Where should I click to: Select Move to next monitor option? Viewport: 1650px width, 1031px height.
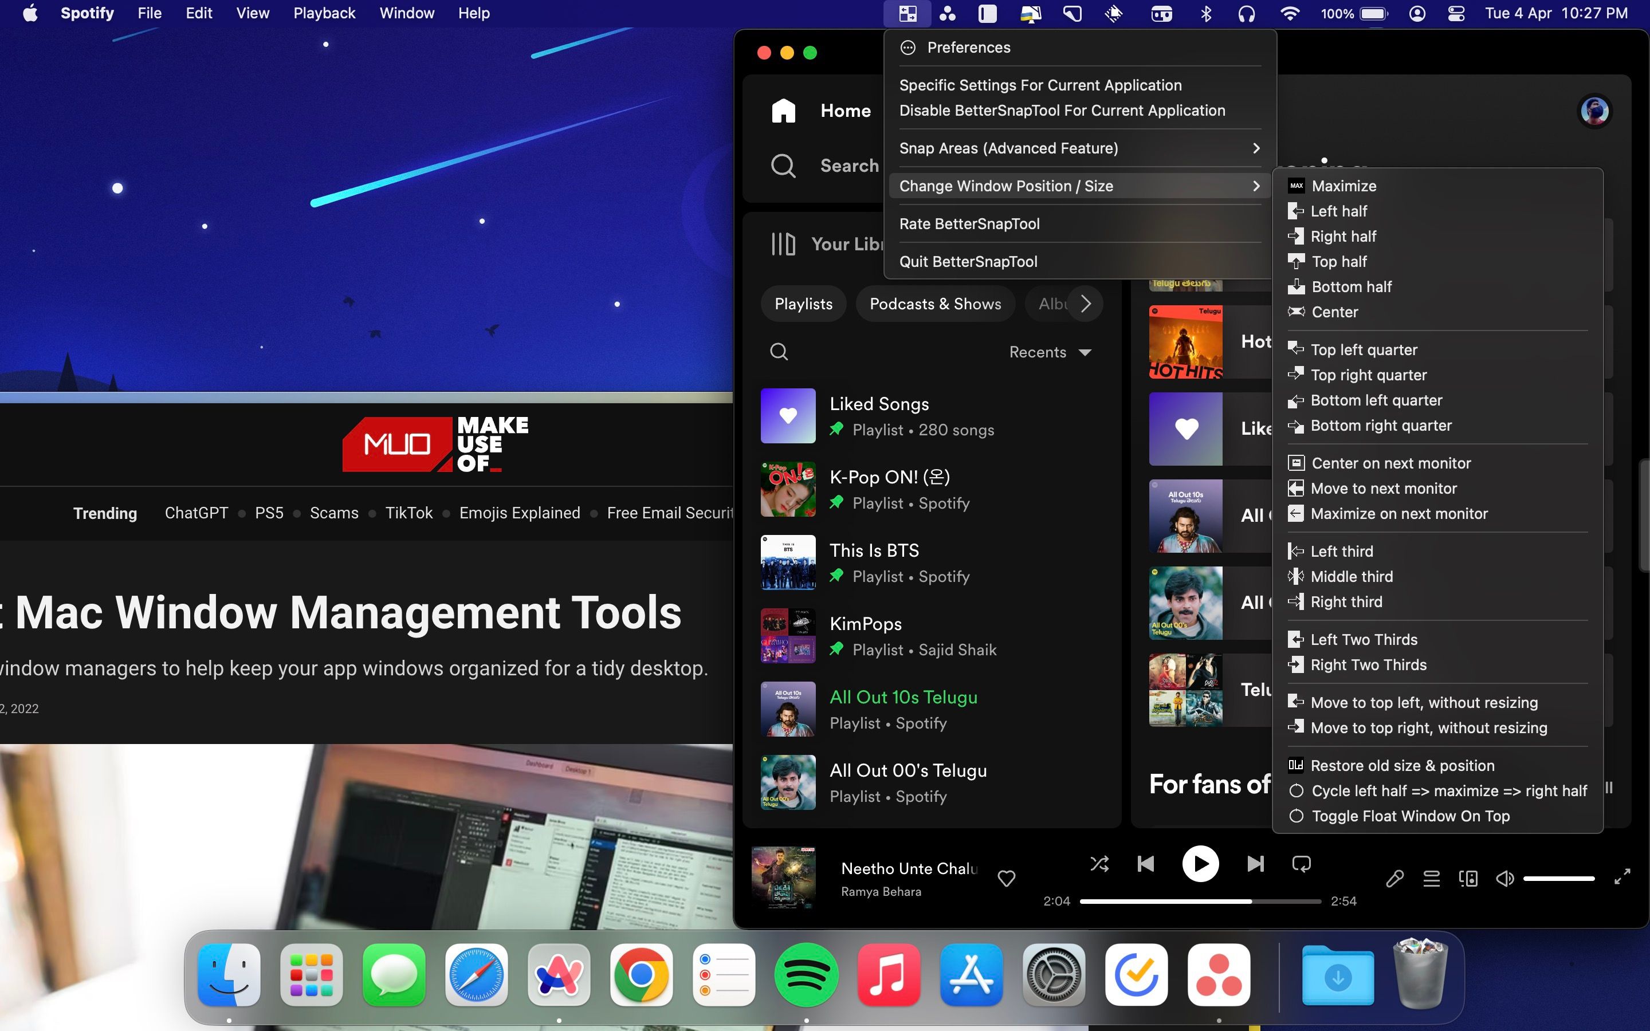point(1384,488)
